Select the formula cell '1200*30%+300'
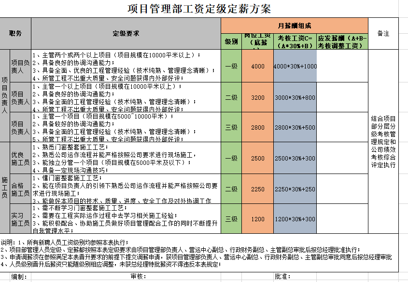The height and width of the screenshot is (282, 408). pyautogui.click(x=295, y=219)
